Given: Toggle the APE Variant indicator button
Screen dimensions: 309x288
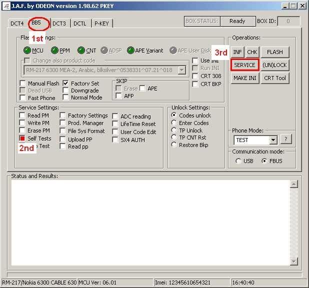Looking at the screenshot, I should pos(130,50).
